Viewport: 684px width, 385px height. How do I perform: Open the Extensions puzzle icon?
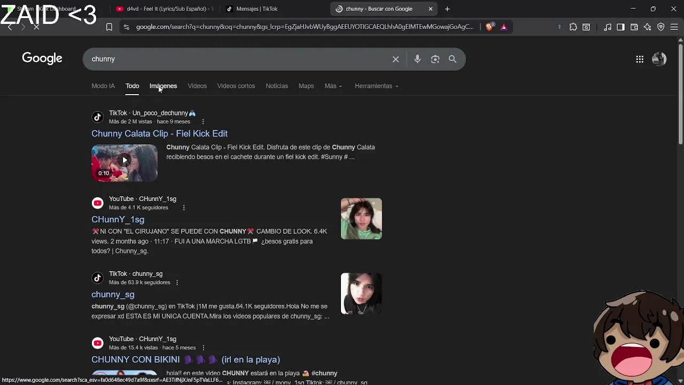[573, 27]
